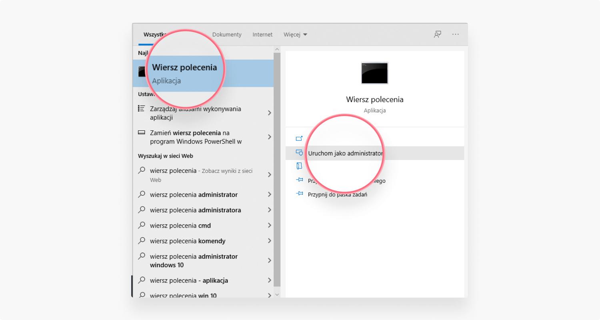Expand arrow next to Zarządzaj aliasami wykonywania
The image size is (600, 320).
click(269, 113)
